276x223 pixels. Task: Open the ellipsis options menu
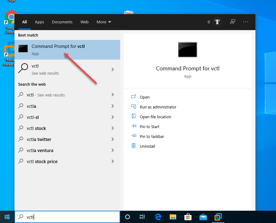pyautogui.click(x=245, y=22)
